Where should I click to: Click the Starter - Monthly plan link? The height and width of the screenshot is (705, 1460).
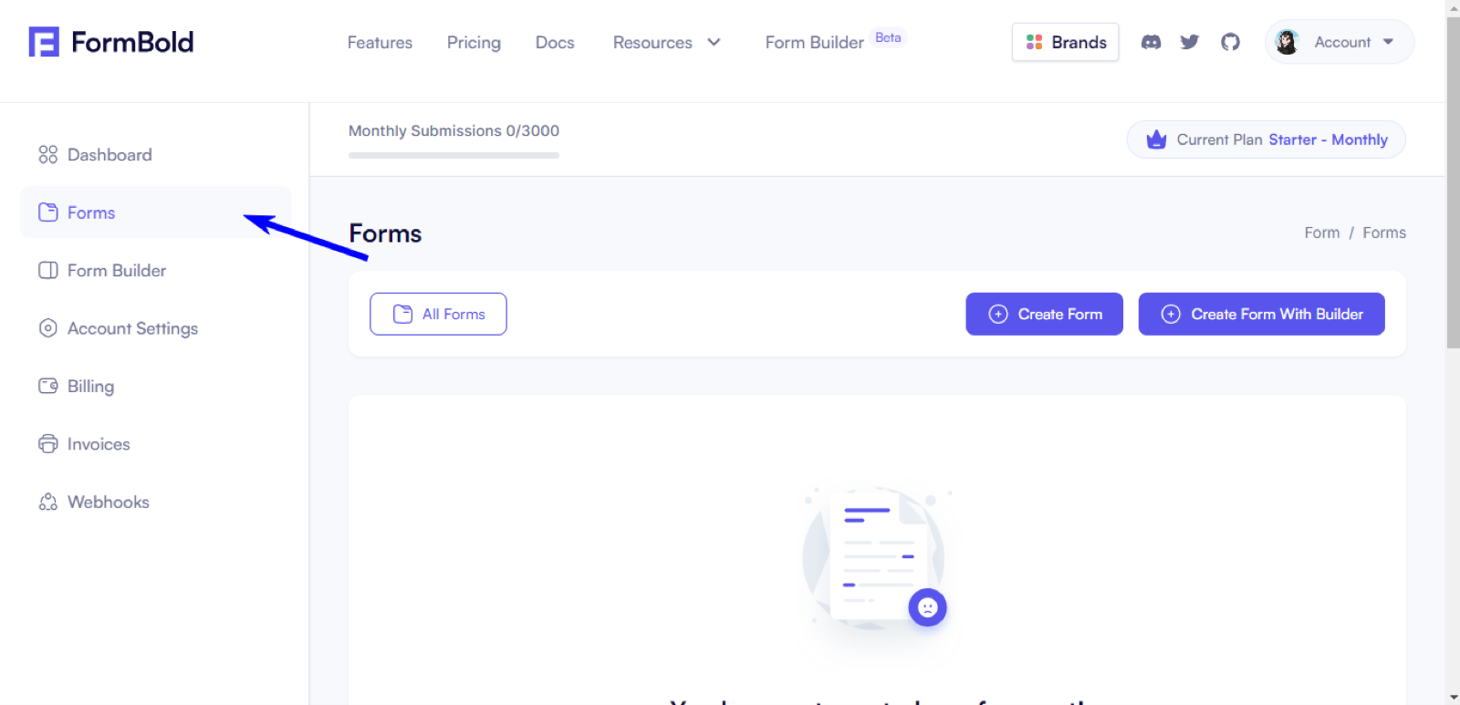[x=1328, y=140]
